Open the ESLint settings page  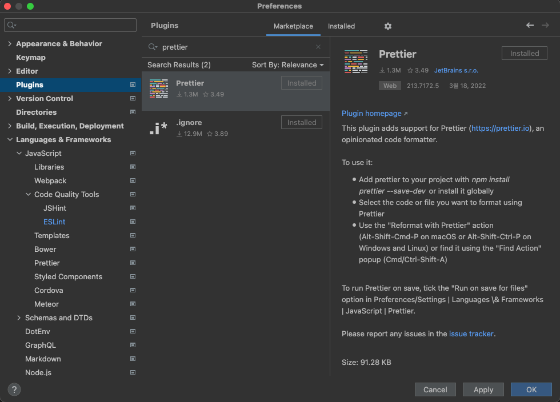(x=54, y=222)
